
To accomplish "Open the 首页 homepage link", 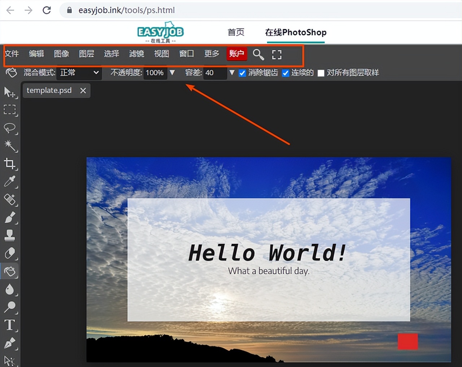I will click(x=235, y=32).
